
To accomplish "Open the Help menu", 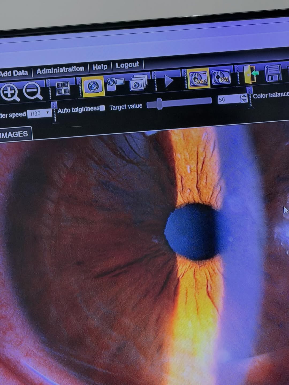I will coord(100,67).
